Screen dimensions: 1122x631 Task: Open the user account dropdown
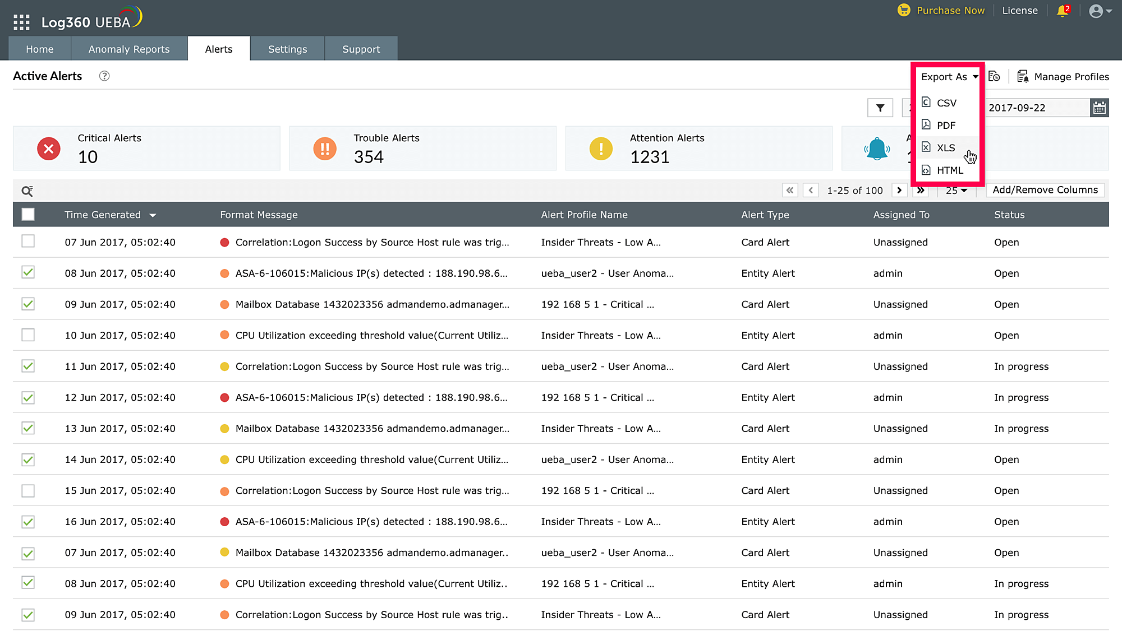[x=1100, y=11]
